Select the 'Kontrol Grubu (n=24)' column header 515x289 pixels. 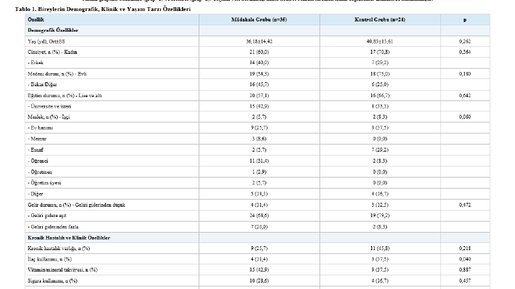point(380,19)
